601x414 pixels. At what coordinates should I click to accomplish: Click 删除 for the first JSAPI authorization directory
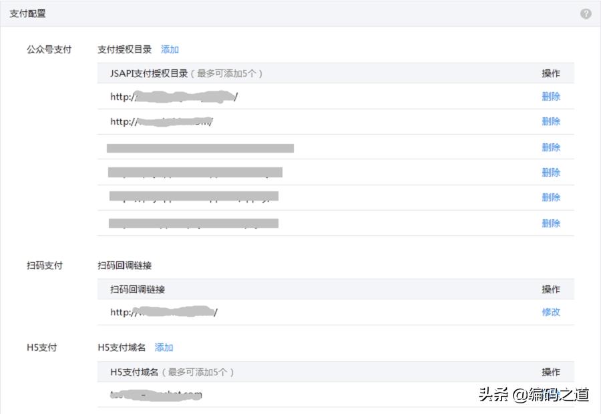552,97
